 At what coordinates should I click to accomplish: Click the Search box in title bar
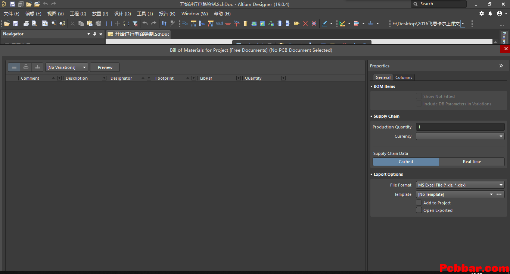(x=439, y=4)
